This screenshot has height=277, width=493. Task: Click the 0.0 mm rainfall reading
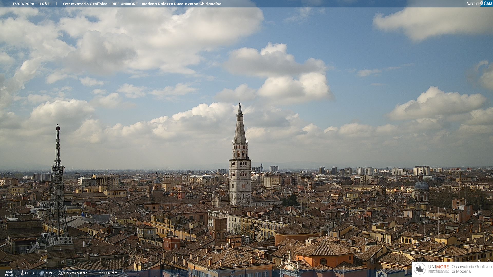pyautogui.click(x=111, y=273)
